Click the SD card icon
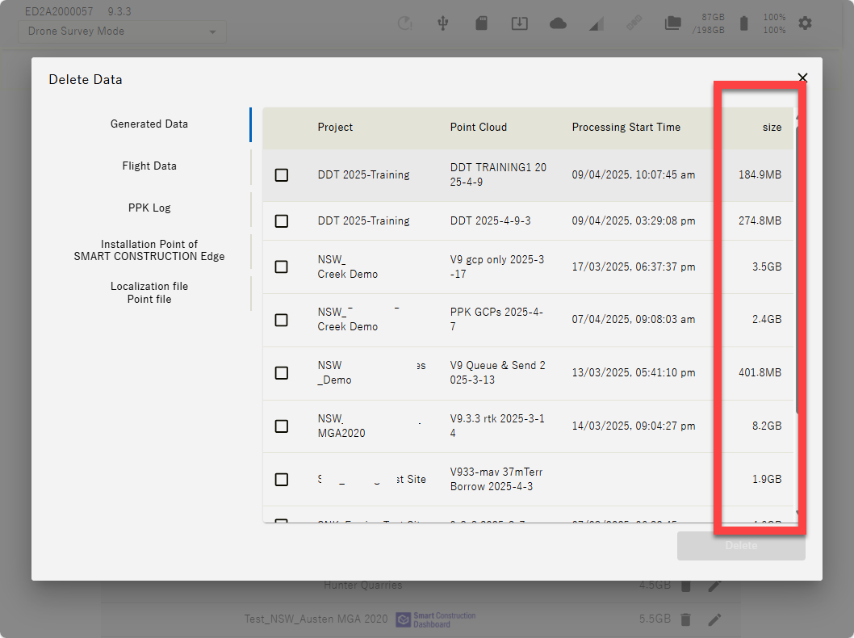Viewport: 854px width, 638px height. (481, 23)
